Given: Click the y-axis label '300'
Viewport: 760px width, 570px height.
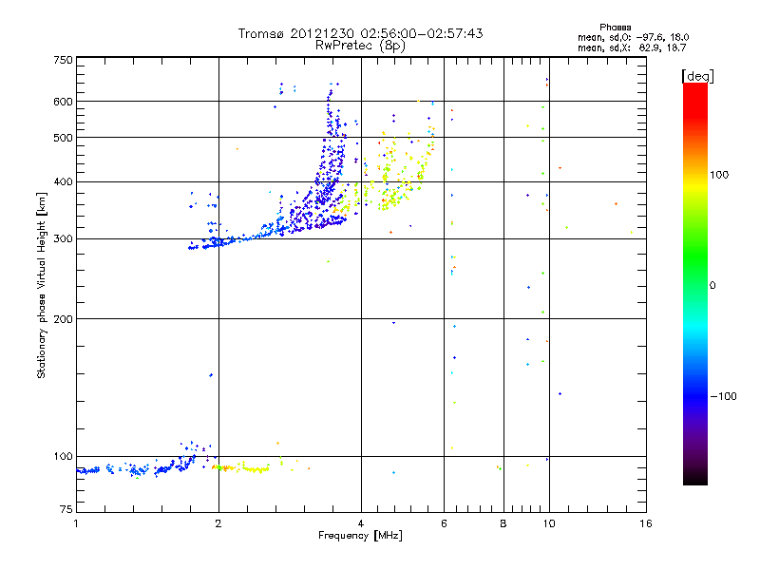Looking at the screenshot, I should 63,239.
